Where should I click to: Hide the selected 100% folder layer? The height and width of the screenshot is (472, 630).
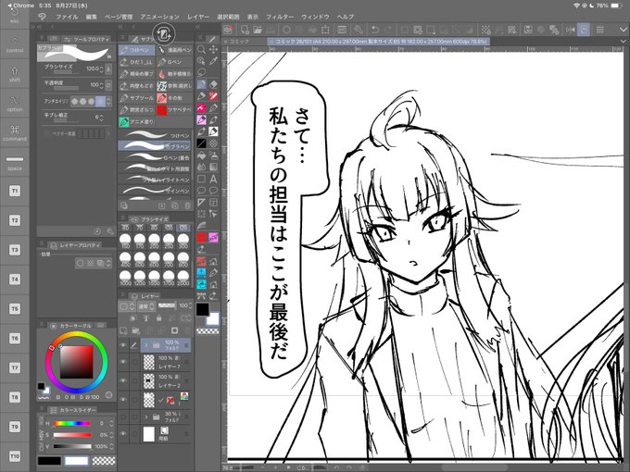click(123, 345)
